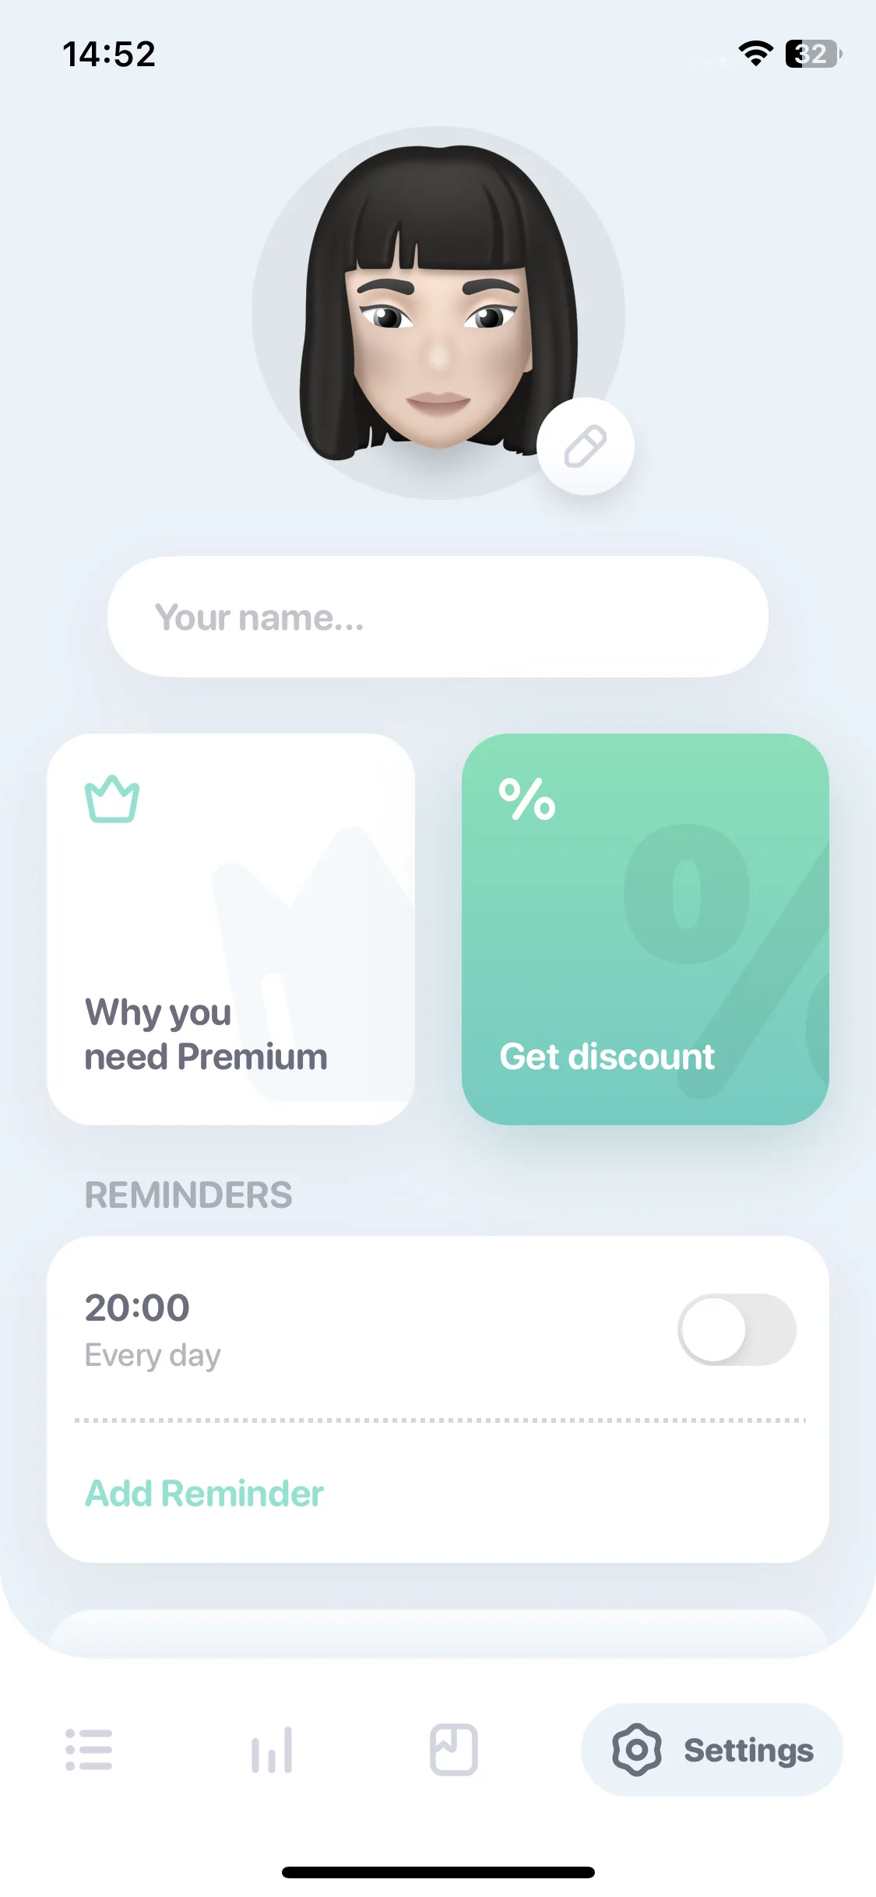Viewport: 876px width, 1897px height.
Task: Tap the battery indicator icon
Action: pos(814,54)
